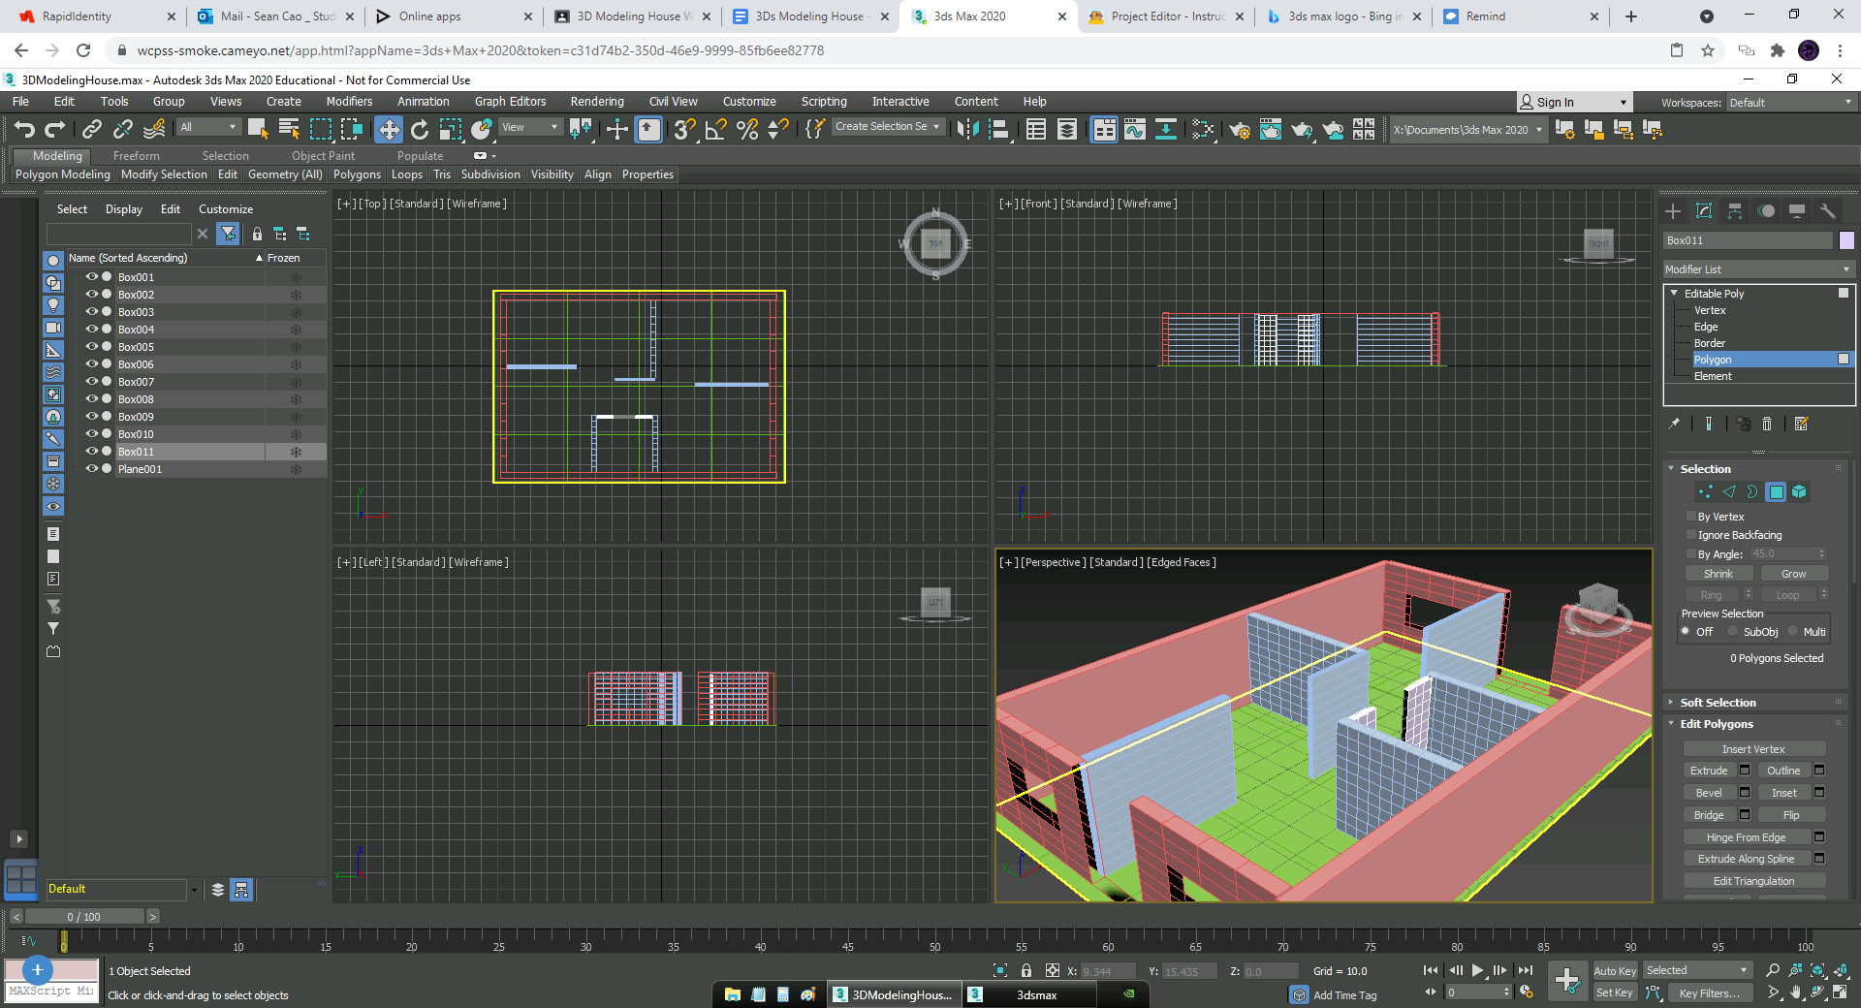This screenshot has width=1861, height=1008.
Task: Enable the Ignore Backfacing checkbox
Action: [x=1691, y=535]
